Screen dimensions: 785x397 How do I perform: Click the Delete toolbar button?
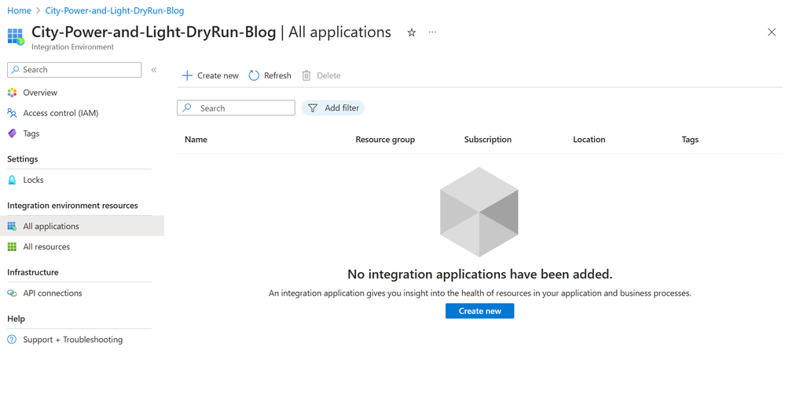click(x=321, y=75)
